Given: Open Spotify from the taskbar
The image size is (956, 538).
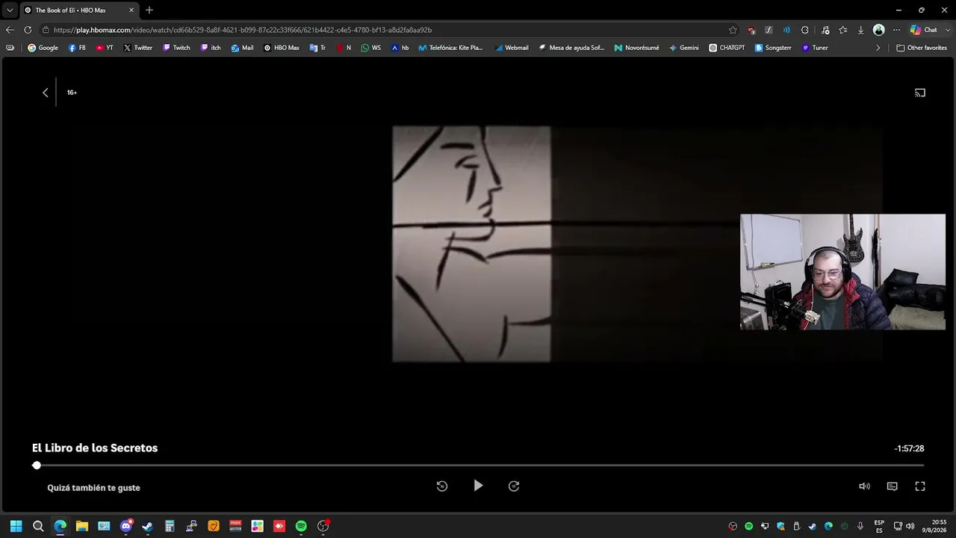Looking at the screenshot, I should [x=301, y=526].
